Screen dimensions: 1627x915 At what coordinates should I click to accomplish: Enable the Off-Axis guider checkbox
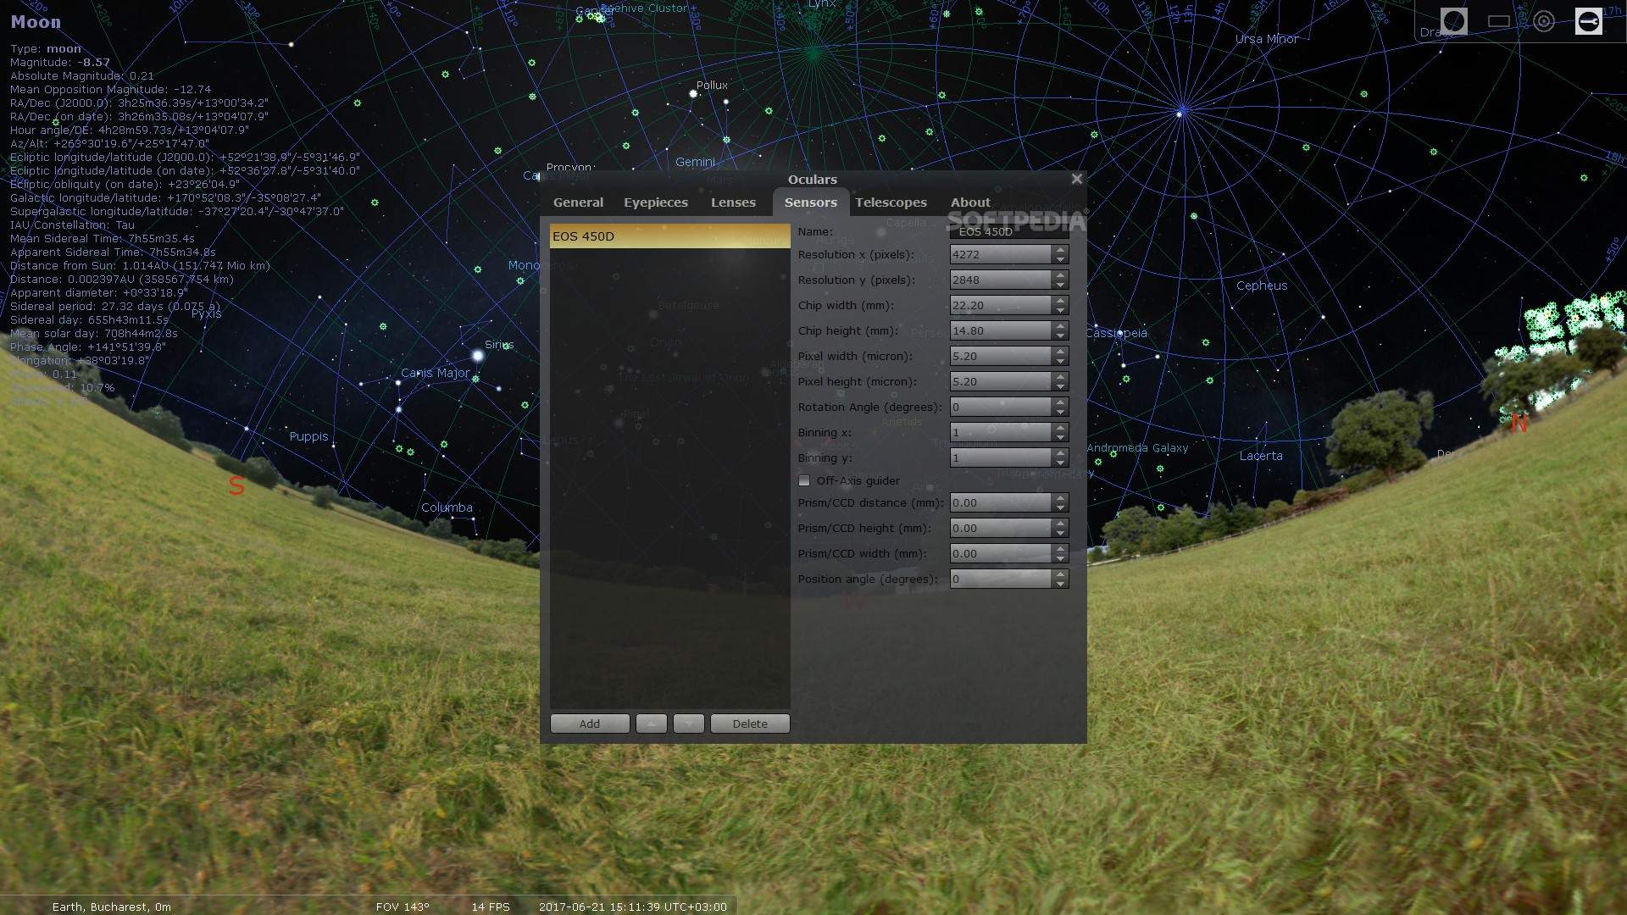click(804, 480)
